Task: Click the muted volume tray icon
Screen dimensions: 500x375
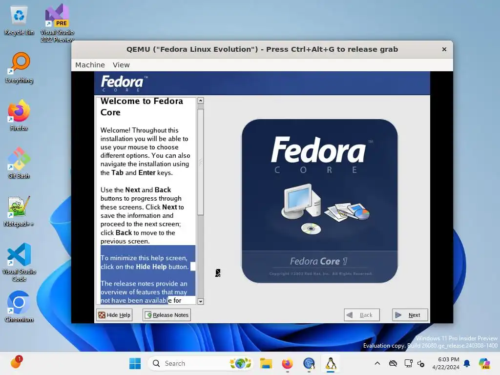Action: point(421,363)
